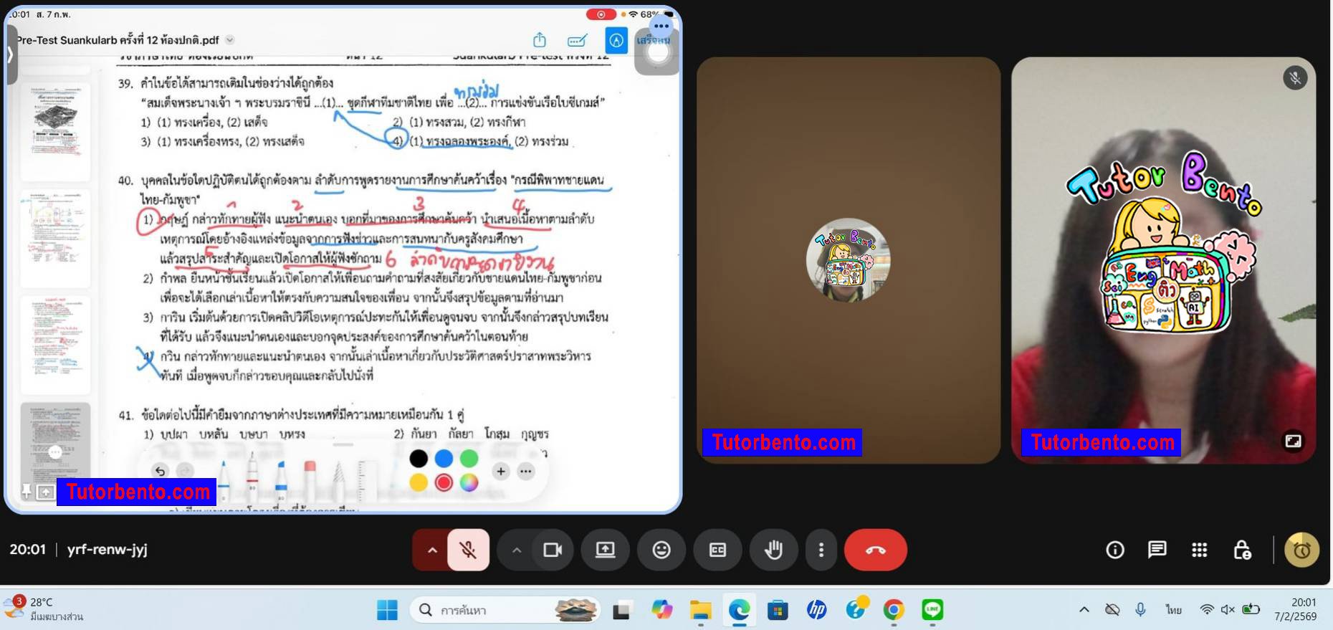Show hidden system tray icons chevron
This screenshot has height=630, width=1333.
1084,610
